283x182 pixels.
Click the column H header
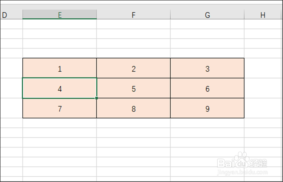(263, 15)
